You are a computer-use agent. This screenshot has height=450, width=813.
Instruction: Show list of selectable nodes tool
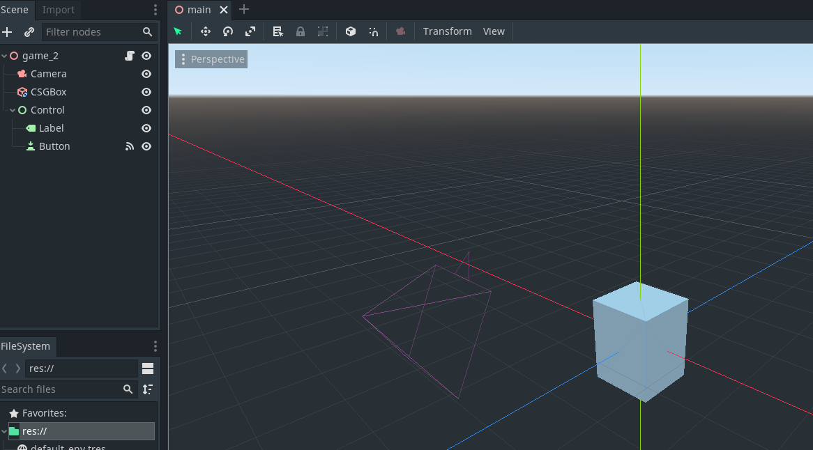(278, 31)
